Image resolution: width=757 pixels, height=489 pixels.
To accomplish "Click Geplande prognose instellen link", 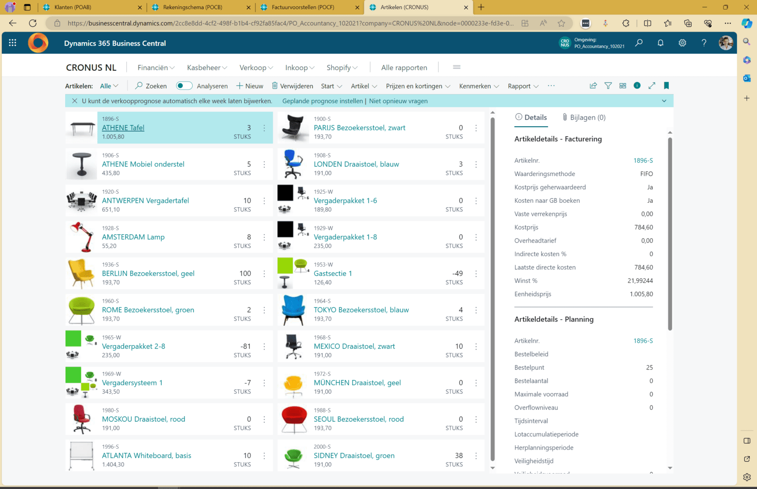I will (322, 101).
